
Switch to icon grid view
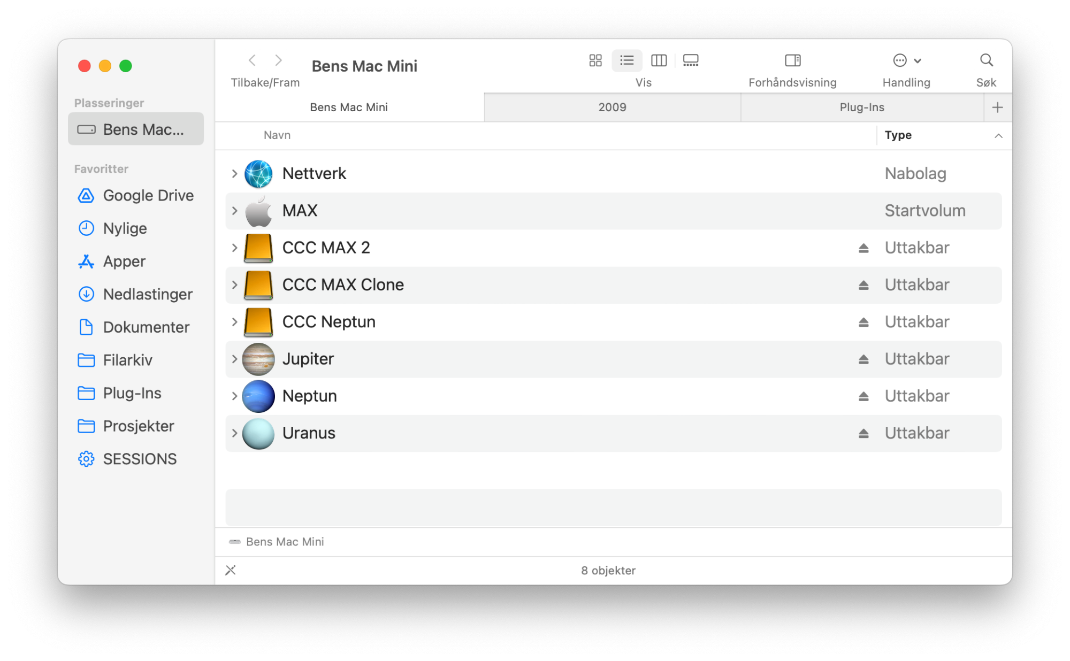(595, 60)
